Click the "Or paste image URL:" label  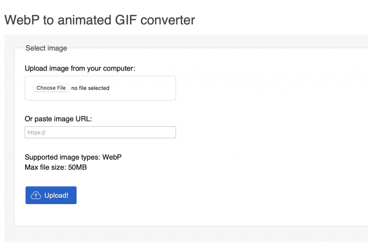58,119
